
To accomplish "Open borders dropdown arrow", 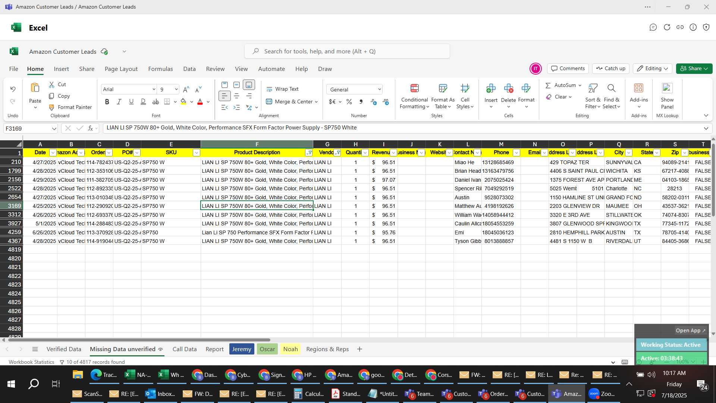I will (175, 102).
